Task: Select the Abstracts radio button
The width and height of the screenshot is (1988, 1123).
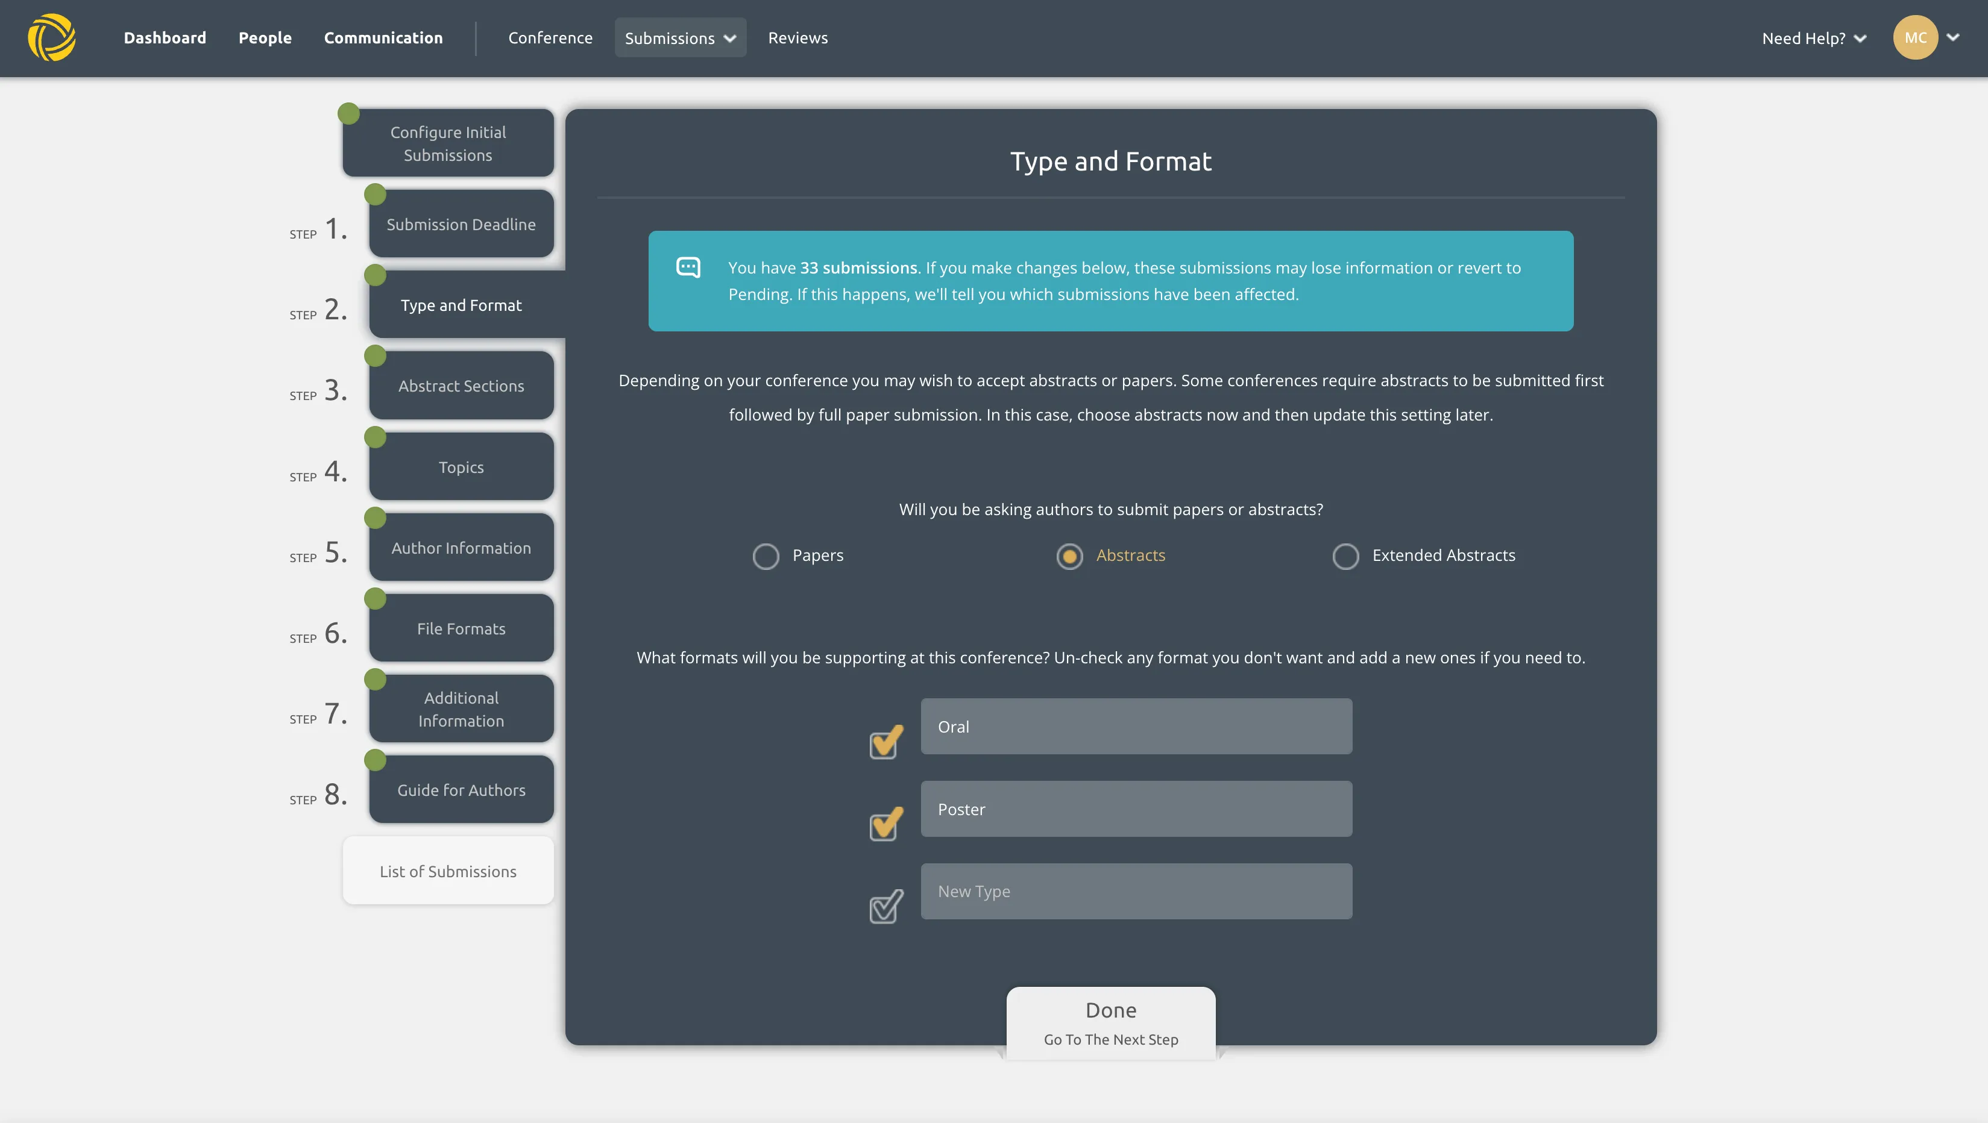Action: tap(1069, 556)
